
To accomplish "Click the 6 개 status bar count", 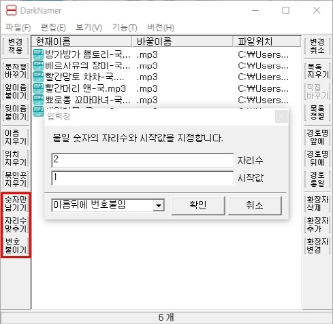I will pos(166,317).
